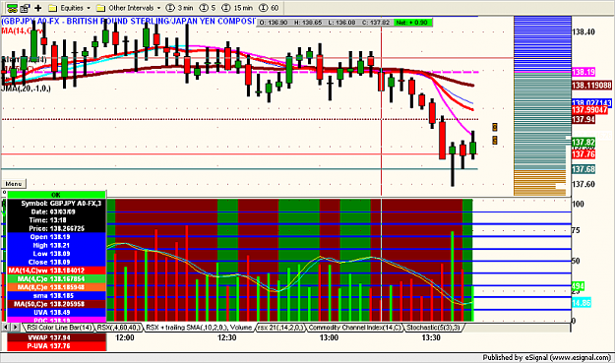Viewport: 615px width, 363px height.
Task: Click the 138.119088 dark red price label
Action: 591,86
